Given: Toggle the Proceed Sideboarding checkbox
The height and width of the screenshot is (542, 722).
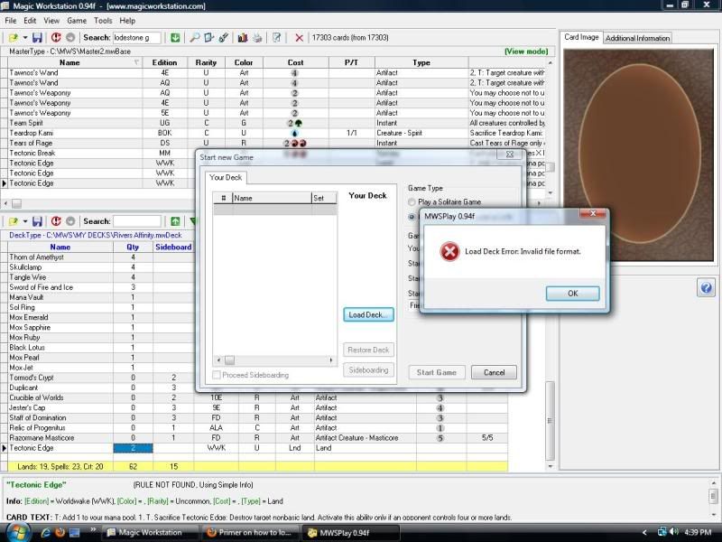Looking at the screenshot, I should 217,375.
